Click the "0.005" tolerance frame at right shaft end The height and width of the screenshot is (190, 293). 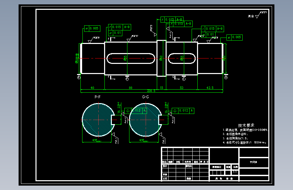235,38
